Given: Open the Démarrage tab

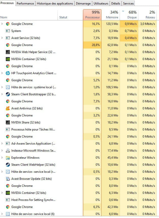Looking at the screenshot, I should 83,4.
